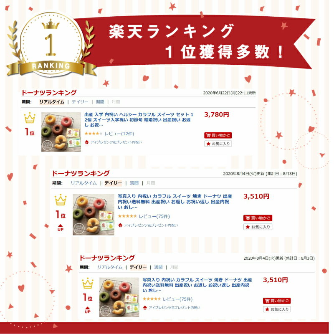
Task: Open the product title starting 出産 入学 内祝い
Action: [139, 120]
